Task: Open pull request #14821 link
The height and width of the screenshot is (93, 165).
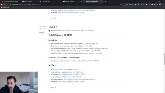Action: (x=100, y=53)
